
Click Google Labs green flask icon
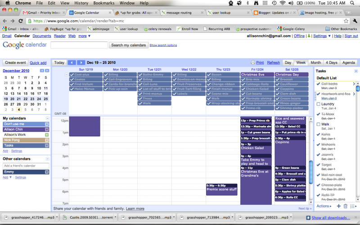coord(309,36)
